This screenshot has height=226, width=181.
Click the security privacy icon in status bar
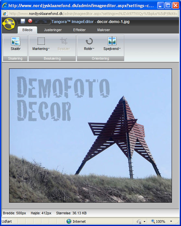coord(139,221)
